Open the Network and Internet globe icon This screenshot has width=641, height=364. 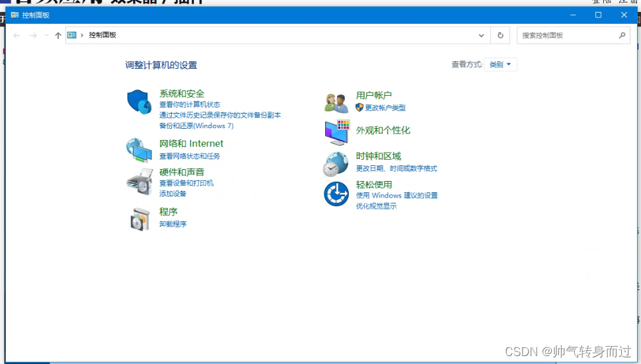139,150
